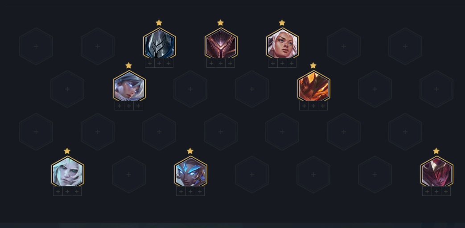Open first item slot under silver-armored champion
This screenshot has height=228, width=465.
[150, 63]
